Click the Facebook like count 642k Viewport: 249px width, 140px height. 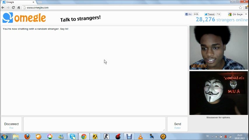[x=196, y=14]
